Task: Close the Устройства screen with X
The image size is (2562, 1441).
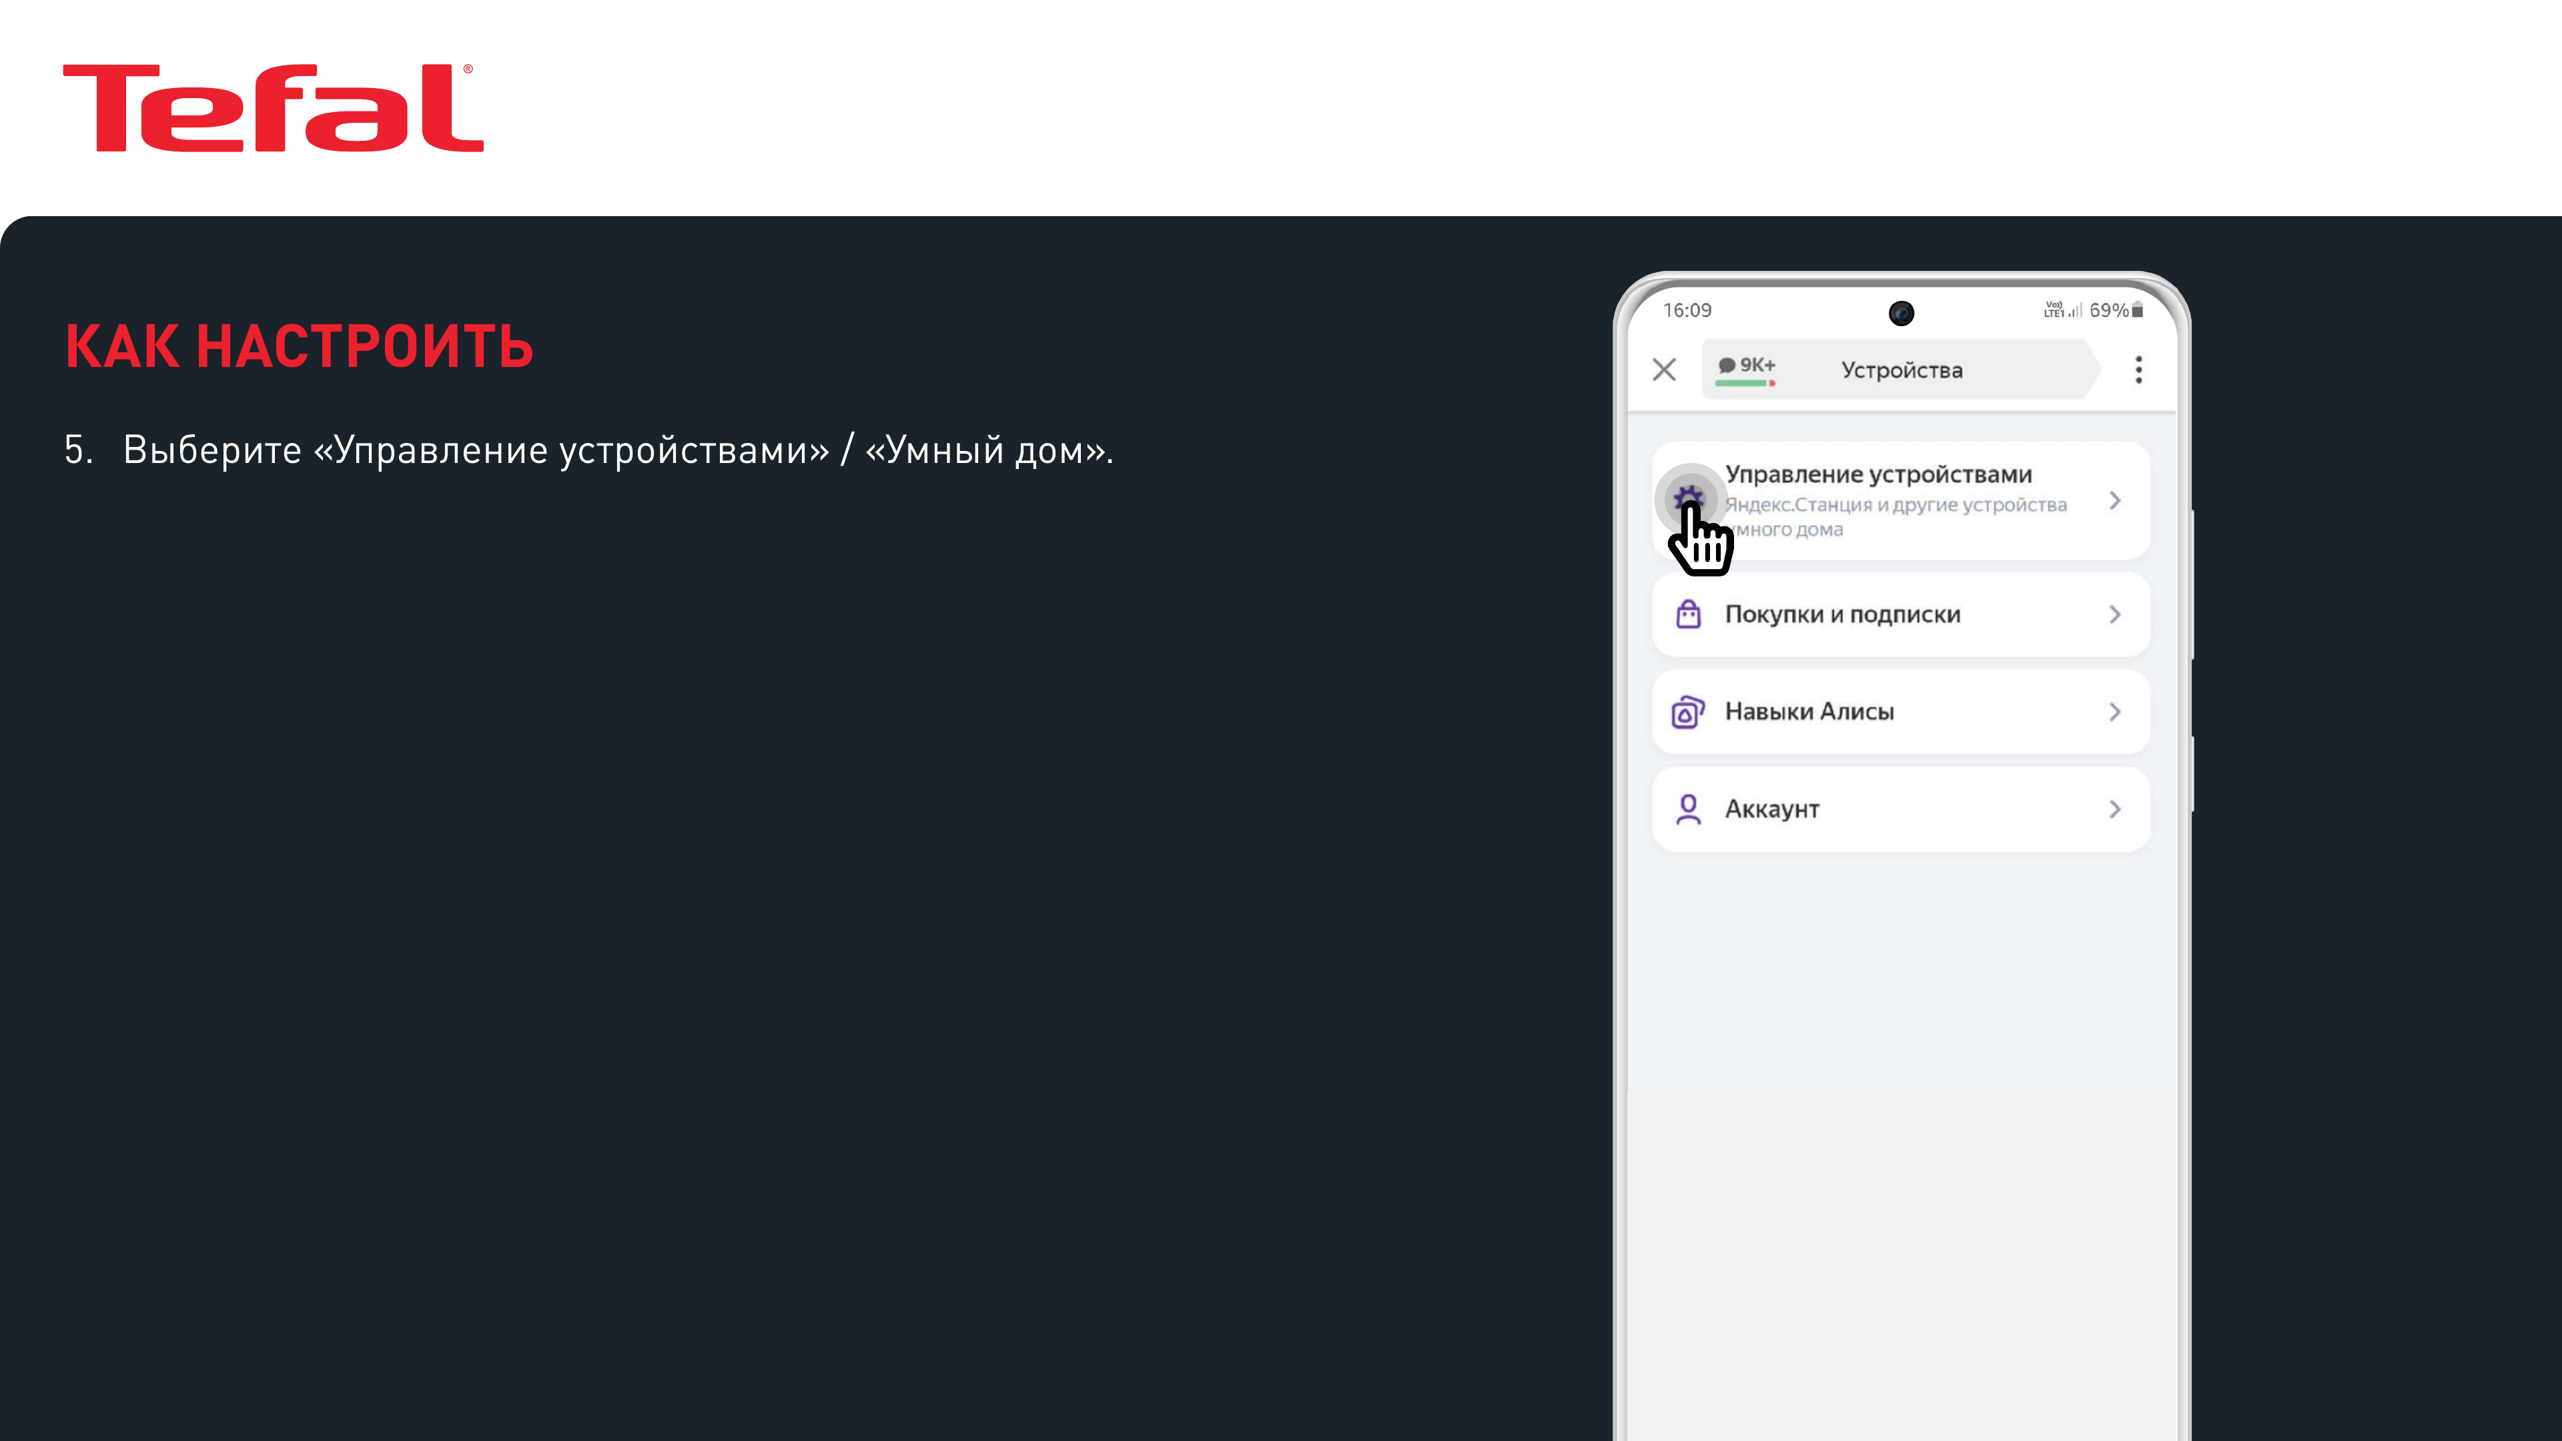Action: 1664,370
